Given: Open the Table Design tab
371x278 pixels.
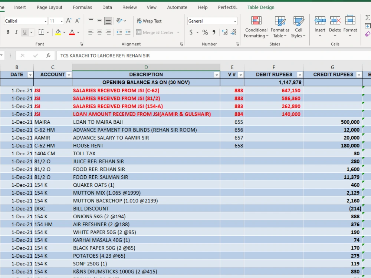Looking at the screenshot, I should [x=261, y=7].
